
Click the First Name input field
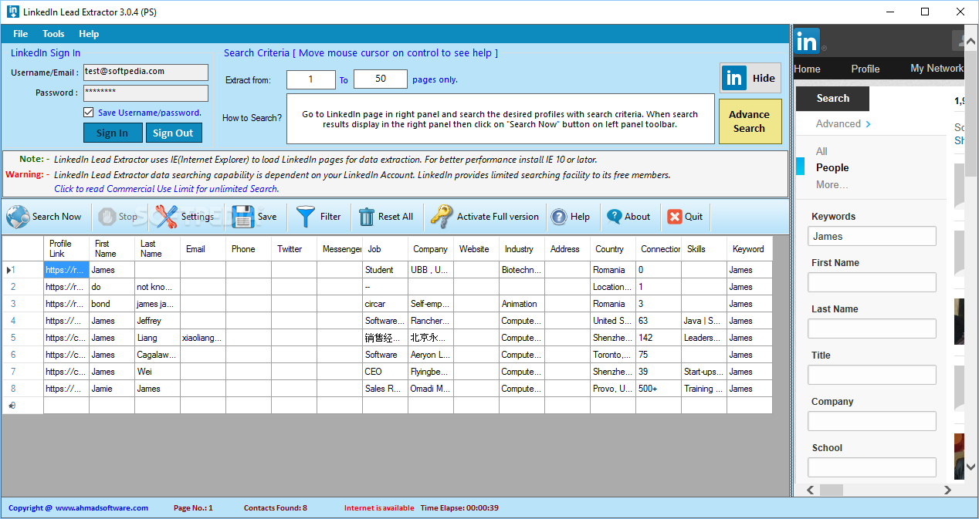872,282
